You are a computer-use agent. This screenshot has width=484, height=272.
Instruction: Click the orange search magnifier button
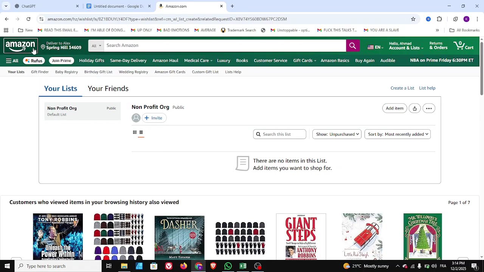click(x=352, y=46)
